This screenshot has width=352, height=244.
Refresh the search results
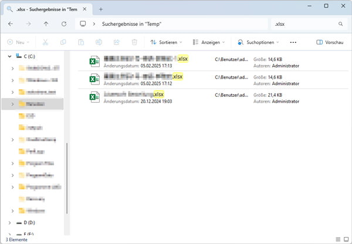point(63,24)
